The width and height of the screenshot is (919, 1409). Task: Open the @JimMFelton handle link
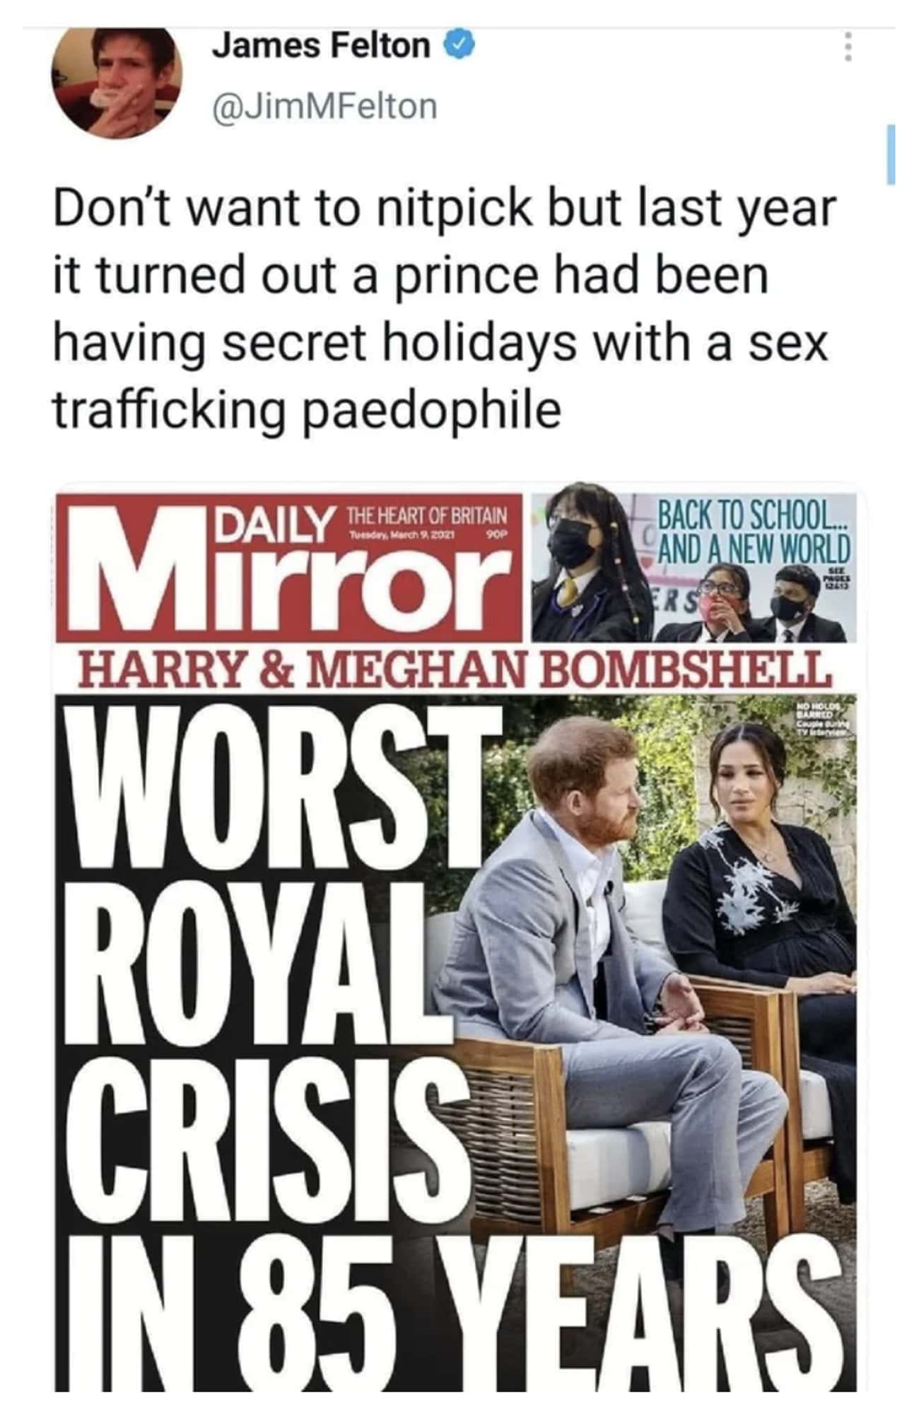click(325, 106)
